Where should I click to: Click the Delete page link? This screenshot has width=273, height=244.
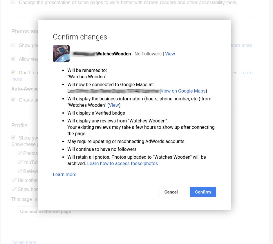24,242
